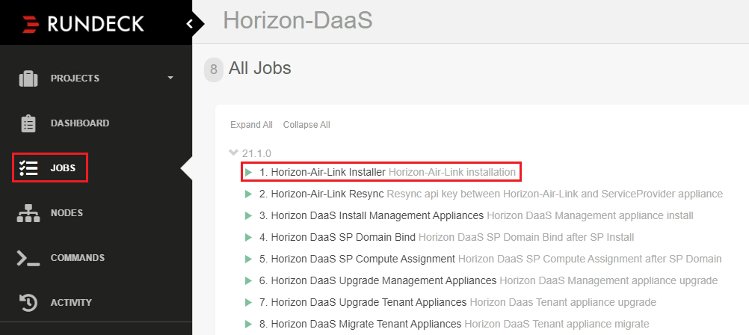This screenshot has height=335, width=749.
Task: Open 4. Horizon DaaS SP Domain Bind
Action: [x=337, y=237]
